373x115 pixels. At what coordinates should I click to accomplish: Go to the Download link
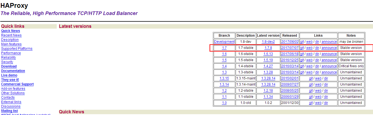click(x=9, y=66)
